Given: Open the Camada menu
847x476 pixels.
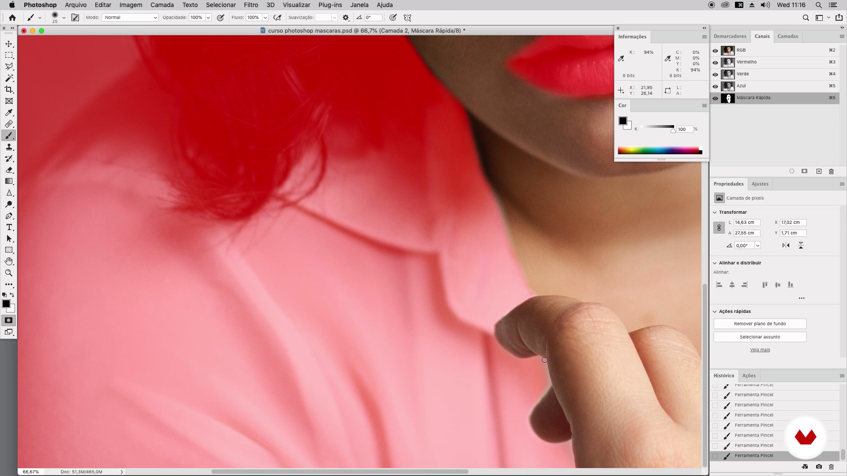Looking at the screenshot, I should [x=162, y=5].
